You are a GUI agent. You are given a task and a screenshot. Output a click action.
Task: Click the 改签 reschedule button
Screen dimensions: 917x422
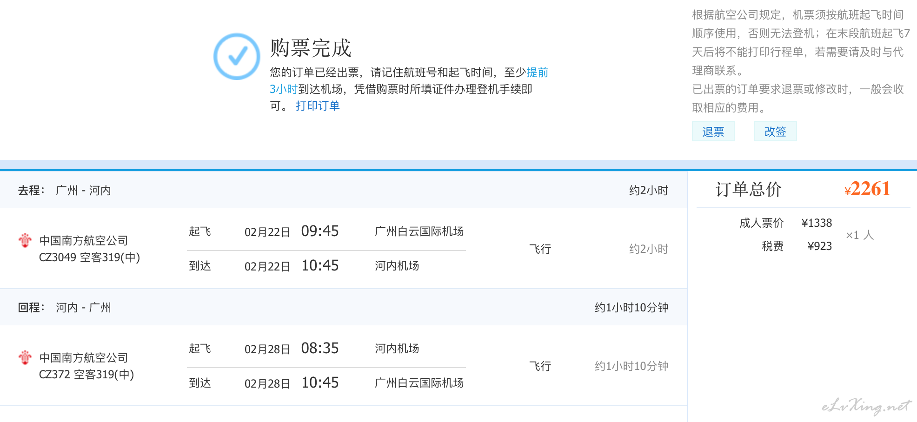point(775,132)
